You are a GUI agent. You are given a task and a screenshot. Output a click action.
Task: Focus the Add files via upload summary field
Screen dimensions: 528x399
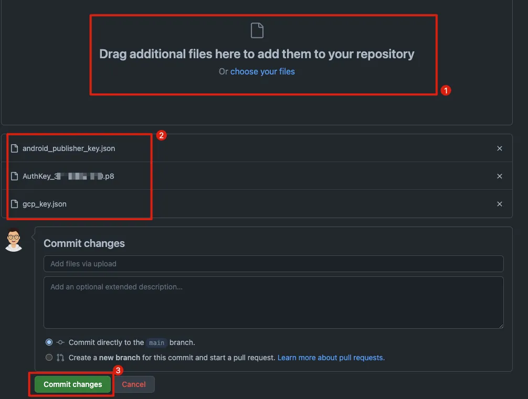coord(273,264)
